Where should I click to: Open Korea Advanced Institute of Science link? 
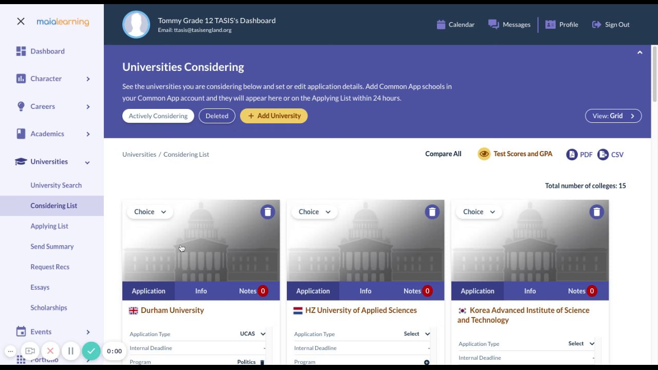523,315
